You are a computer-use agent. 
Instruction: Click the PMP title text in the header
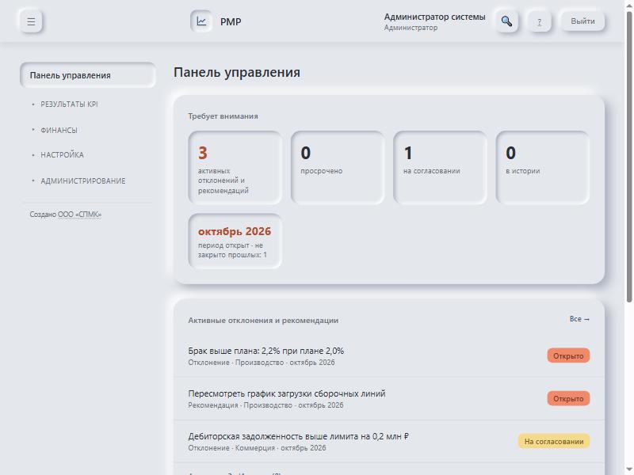click(231, 22)
